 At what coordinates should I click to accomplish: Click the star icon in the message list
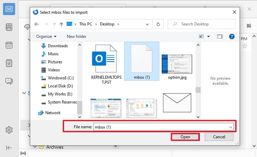pyautogui.click(x=244, y=46)
